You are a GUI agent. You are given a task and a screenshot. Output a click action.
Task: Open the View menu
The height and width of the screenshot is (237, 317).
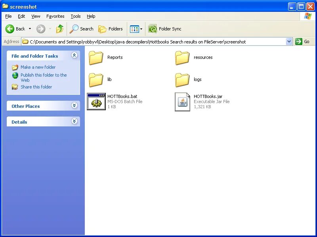pyautogui.click(x=36, y=16)
